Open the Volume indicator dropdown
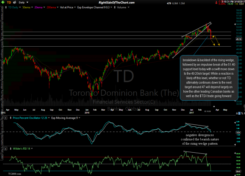The height and width of the screenshot is (176, 245). [x=123, y=7]
